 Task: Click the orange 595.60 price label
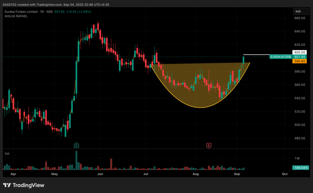coord(300,61)
